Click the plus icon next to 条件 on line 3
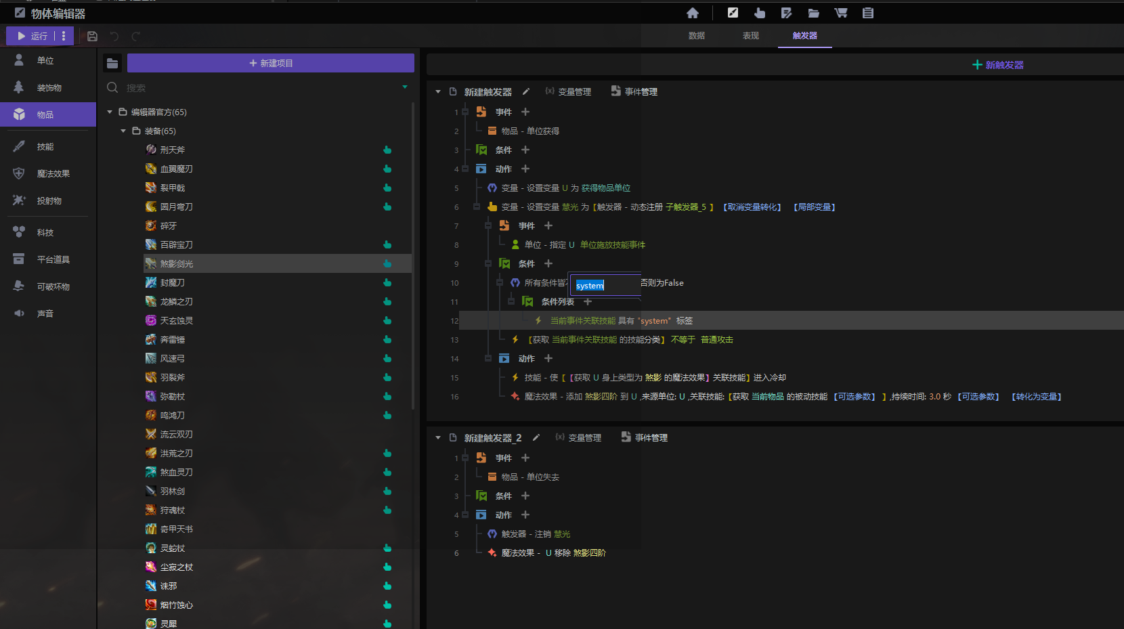Viewport: 1124px width, 629px height. pos(525,150)
